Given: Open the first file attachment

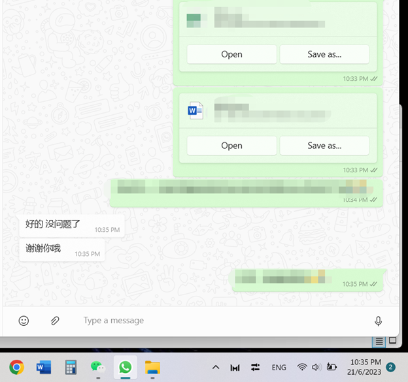Looking at the screenshot, I should [231, 54].
